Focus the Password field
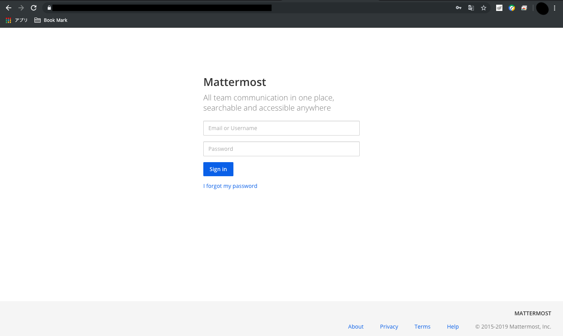Image resolution: width=563 pixels, height=336 pixels. (x=281, y=149)
